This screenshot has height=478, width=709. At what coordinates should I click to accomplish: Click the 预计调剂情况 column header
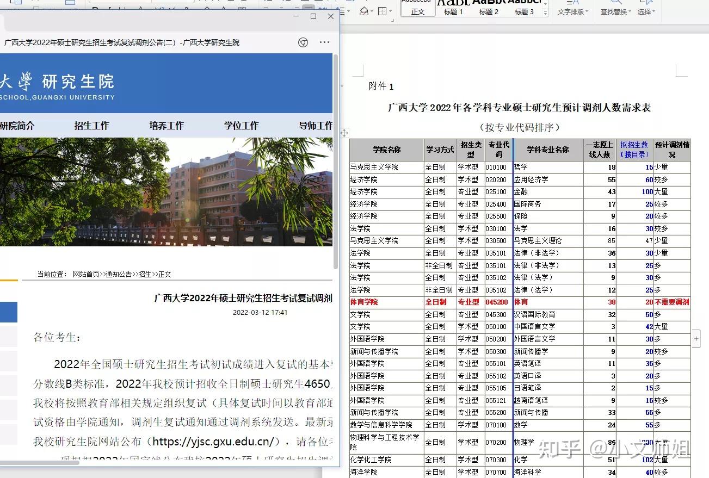(x=672, y=150)
